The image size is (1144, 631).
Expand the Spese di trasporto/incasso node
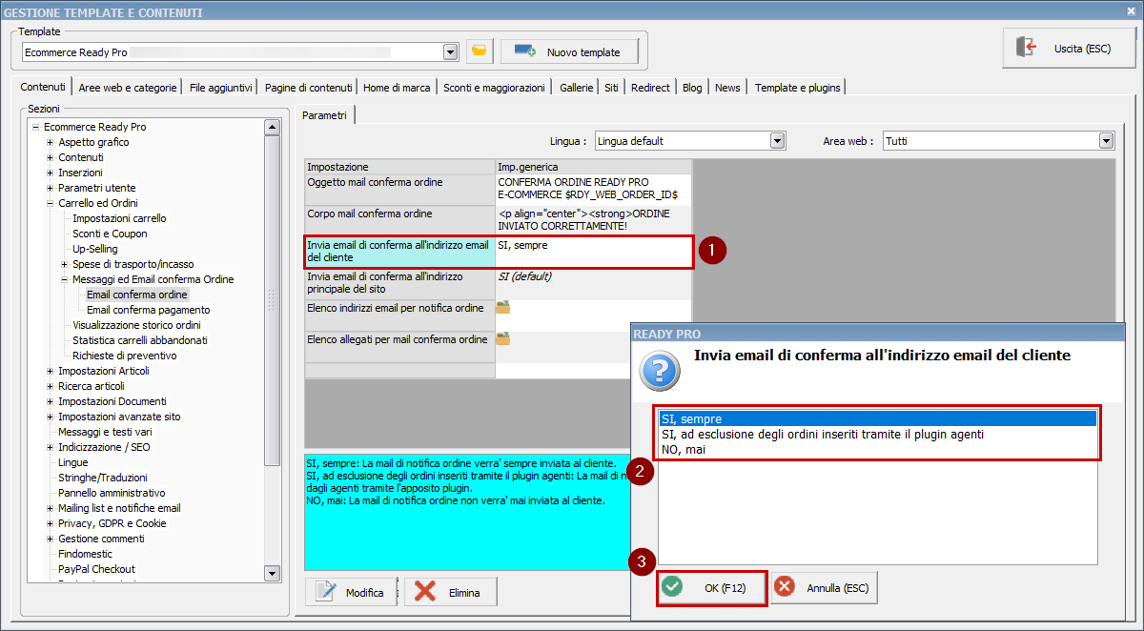pos(64,264)
